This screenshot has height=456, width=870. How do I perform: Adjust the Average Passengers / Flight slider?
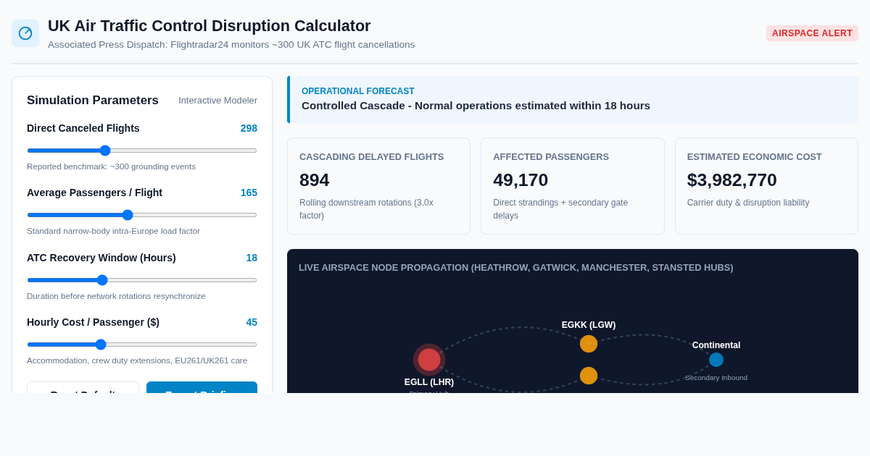[142, 215]
